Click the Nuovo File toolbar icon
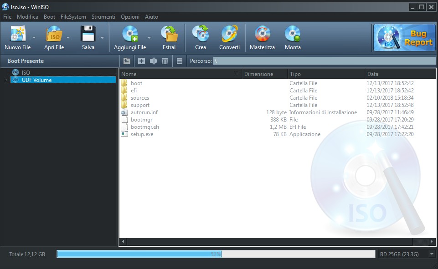The image size is (438, 269). click(x=18, y=34)
